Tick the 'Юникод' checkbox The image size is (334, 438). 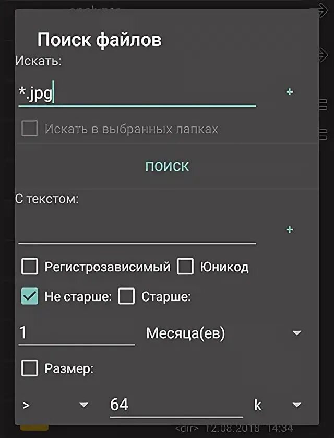(x=185, y=267)
